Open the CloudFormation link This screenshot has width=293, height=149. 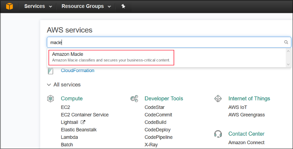(x=77, y=70)
